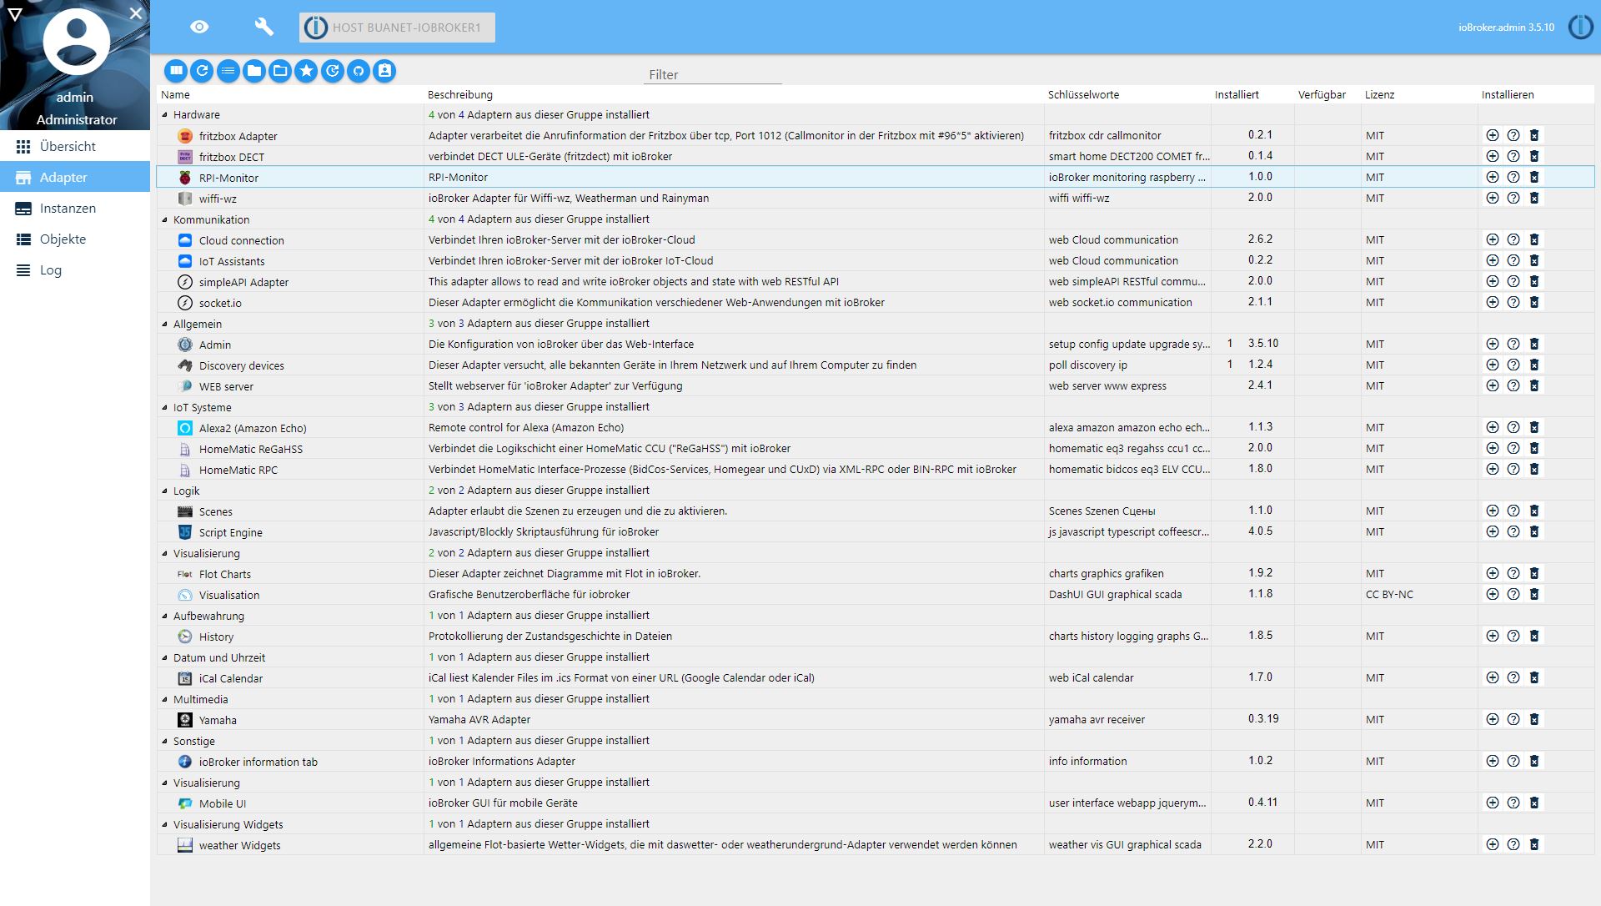This screenshot has height=906, width=1601.
Task: Collapse the Kommunikation group
Action: (x=164, y=219)
